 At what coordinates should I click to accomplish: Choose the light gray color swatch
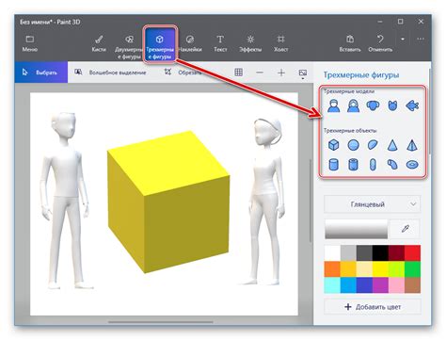tap(348, 253)
